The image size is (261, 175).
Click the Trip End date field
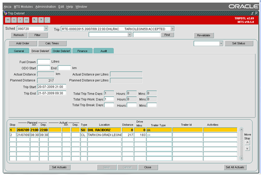click(51, 93)
